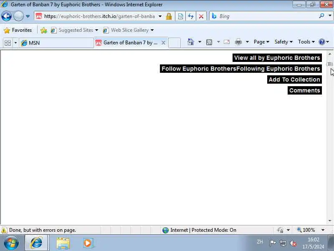Open the Page menu
Viewport: 334px width, 251px height.
click(261, 42)
